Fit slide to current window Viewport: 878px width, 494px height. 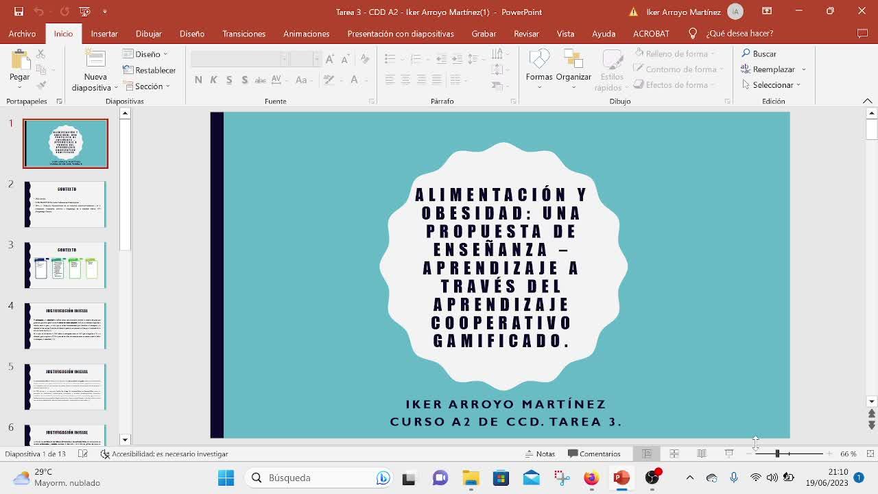(x=870, y=454)
